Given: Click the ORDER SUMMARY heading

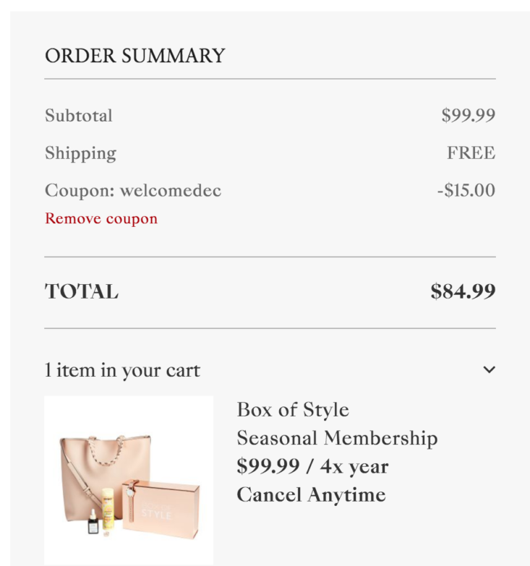Looking at the screenshot, I should tap(135, 56).
